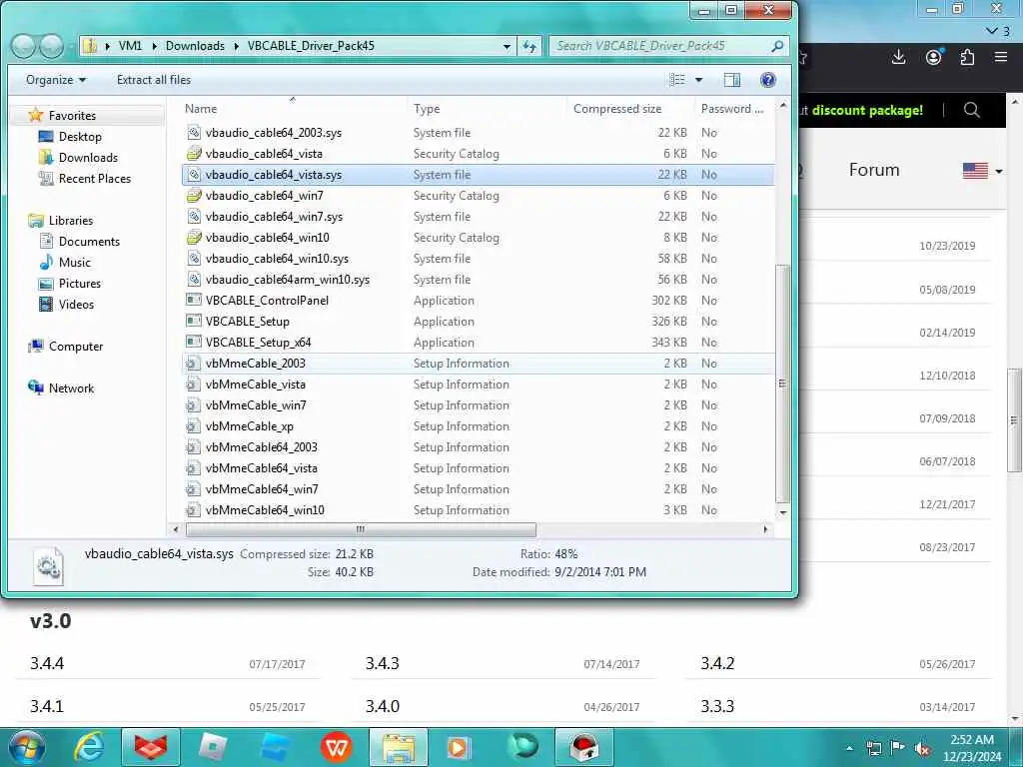The image size is (1023, 767).
Task: Select vbMmeCable64_vista file name
Action: click(x=261, y=467)
